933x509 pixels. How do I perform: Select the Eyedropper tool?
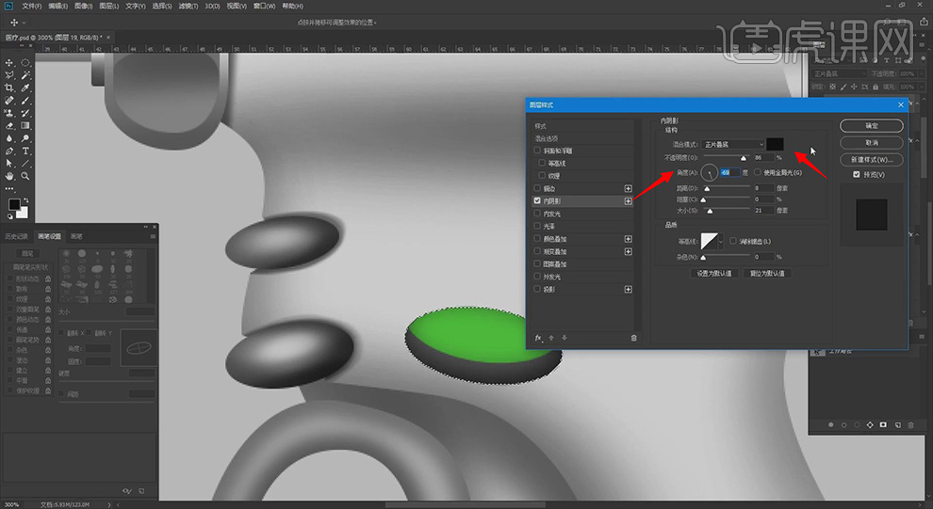pos(25,87)
